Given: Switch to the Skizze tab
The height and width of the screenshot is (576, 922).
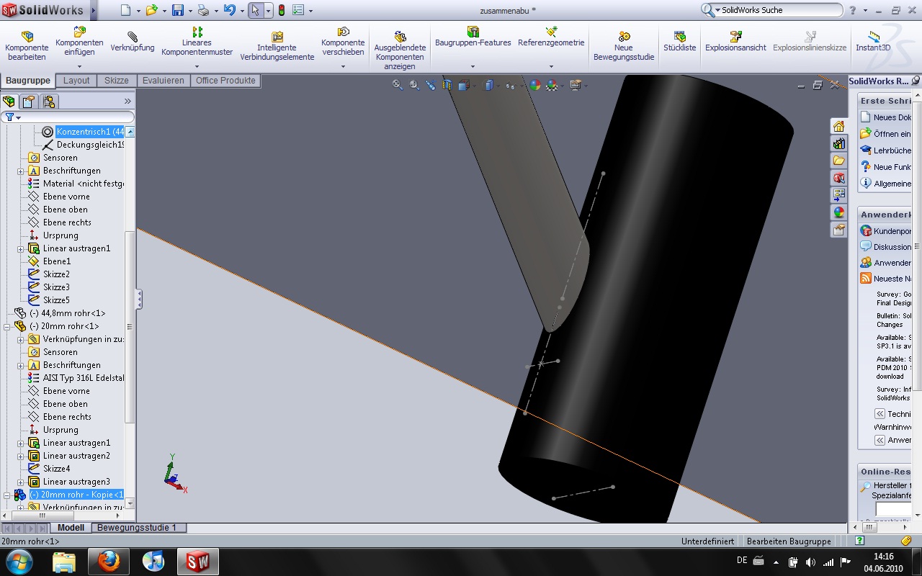Looking at the screenshot, I should pos(117,81).
